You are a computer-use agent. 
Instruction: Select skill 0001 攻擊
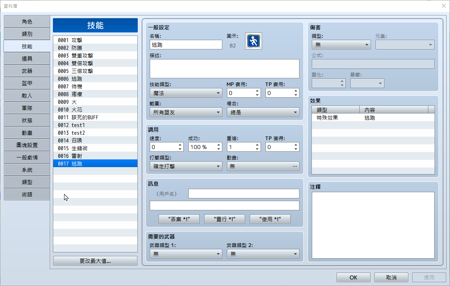pyautogui.click(x=95, y=40)
